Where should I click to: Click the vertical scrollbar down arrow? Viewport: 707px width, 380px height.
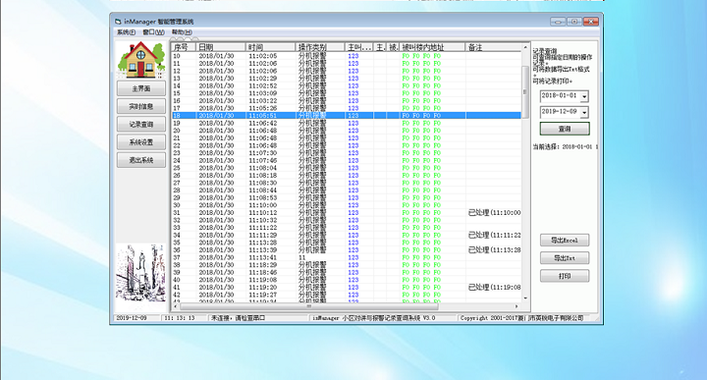pyautogui.click(x=525, y=299)
